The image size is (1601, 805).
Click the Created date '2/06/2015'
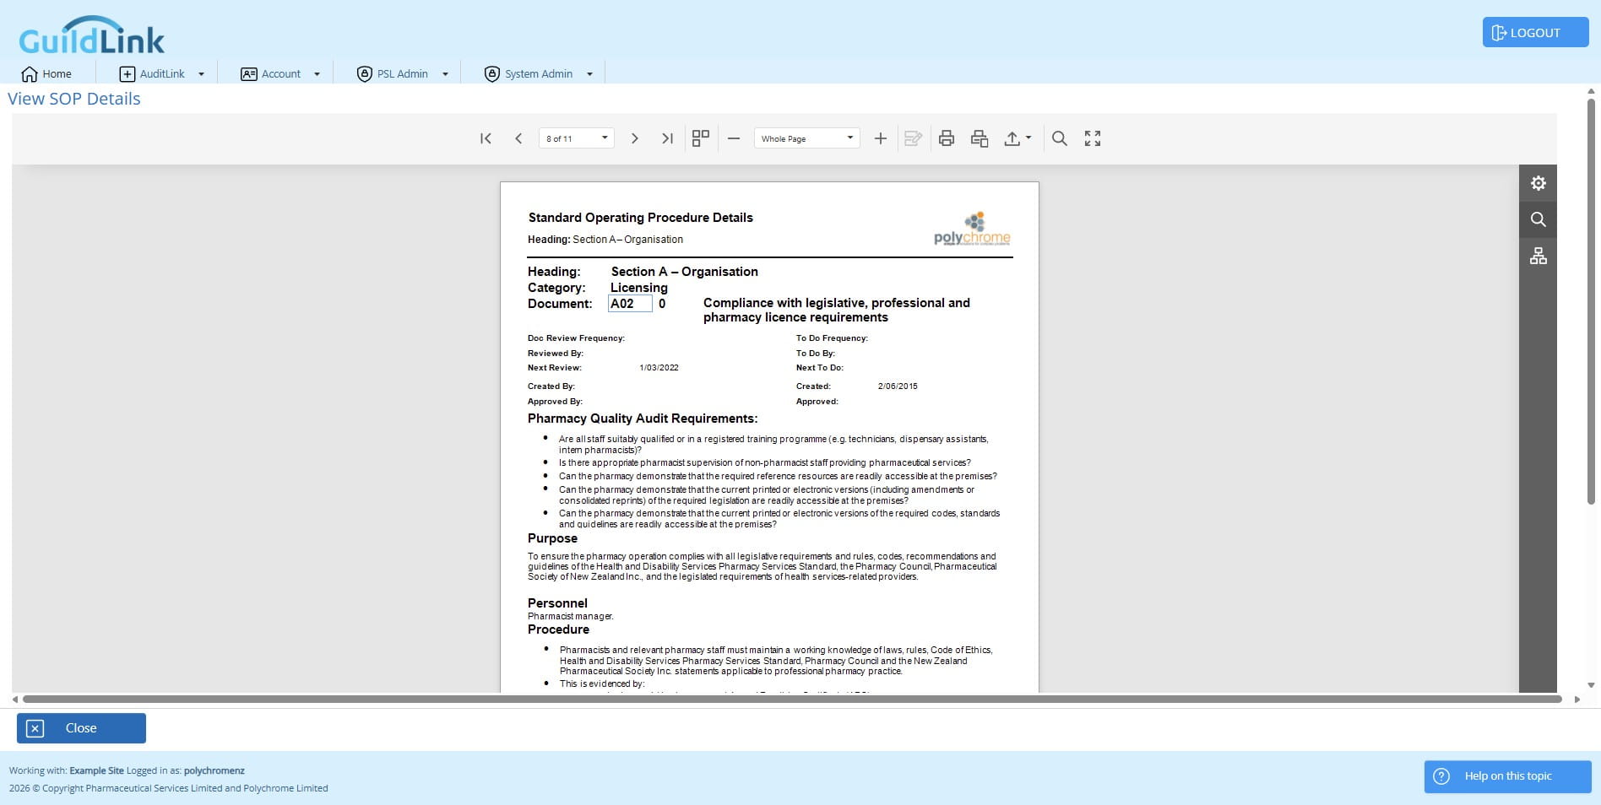[x=898, y=386]
